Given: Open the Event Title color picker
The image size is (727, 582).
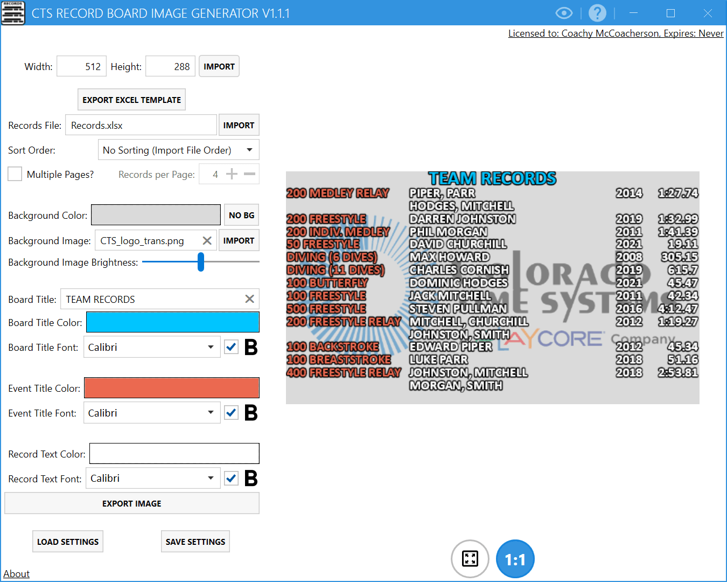Looking at the screenshot, I should (x=171, y=387).
